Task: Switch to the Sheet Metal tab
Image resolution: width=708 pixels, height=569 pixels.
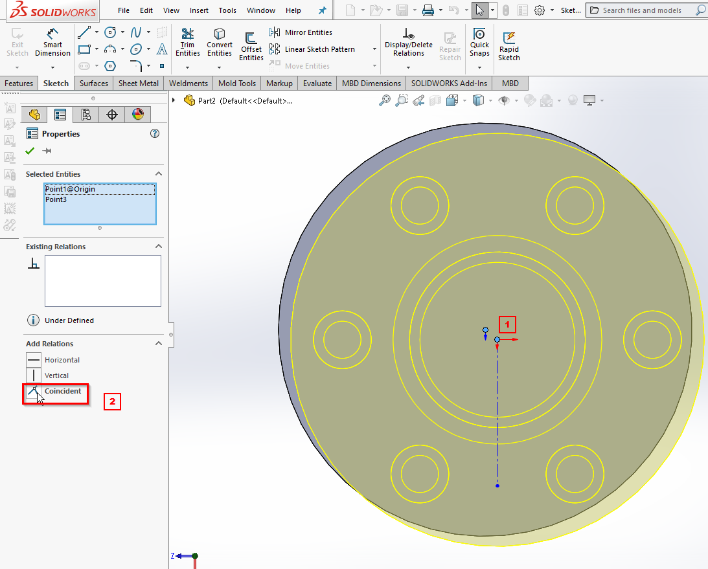Action: 139,84
